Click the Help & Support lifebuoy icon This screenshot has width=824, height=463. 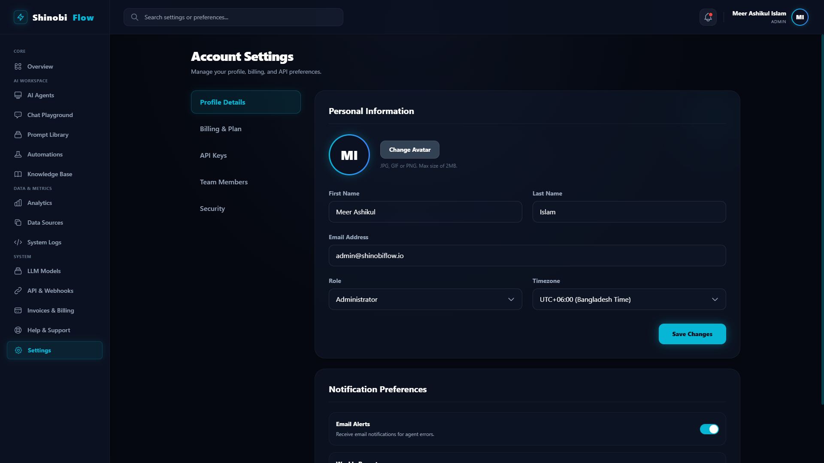[x=18, y=330]
